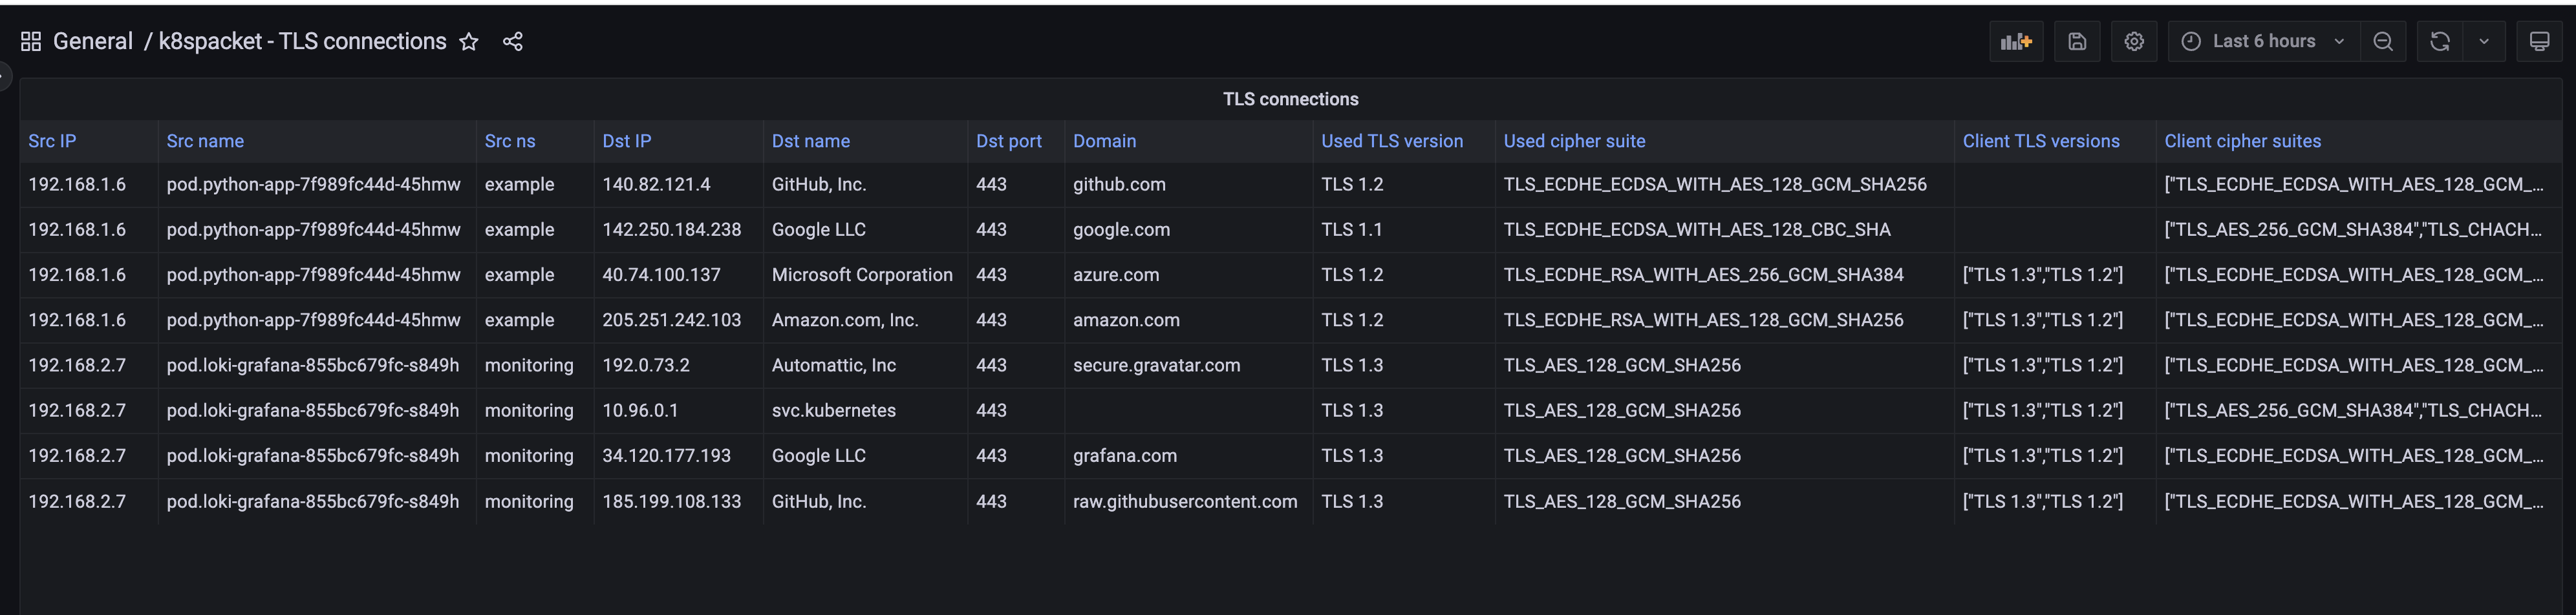Cycle the view mode monitor icon
The width and height of the screenshot is (2576, 615).
tap(2539, 41)
